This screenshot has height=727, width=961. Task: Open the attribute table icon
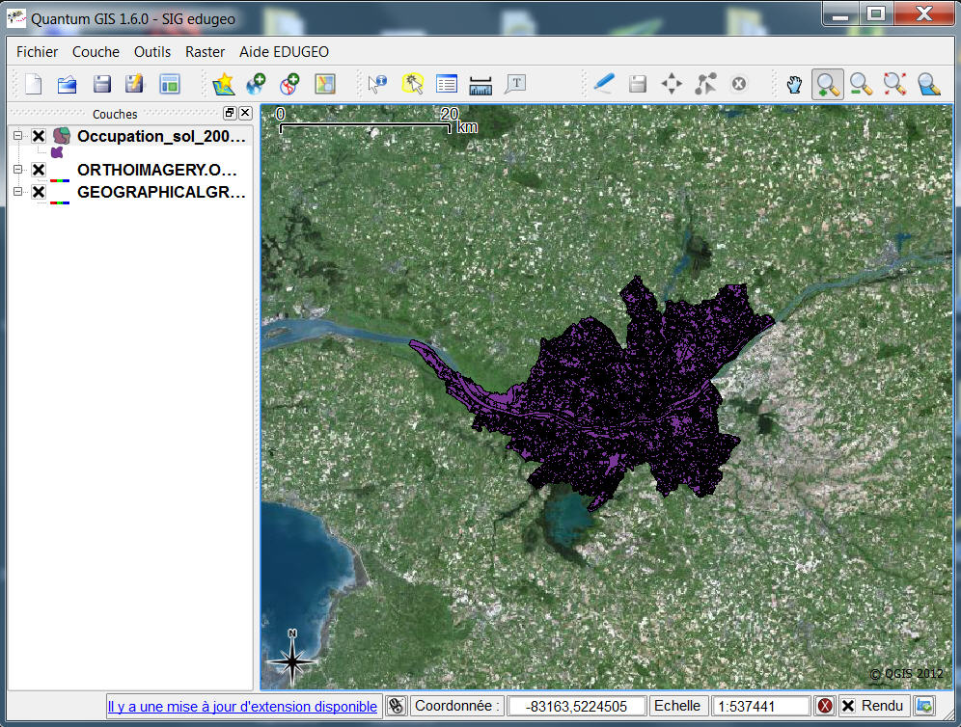click(446, 84)
